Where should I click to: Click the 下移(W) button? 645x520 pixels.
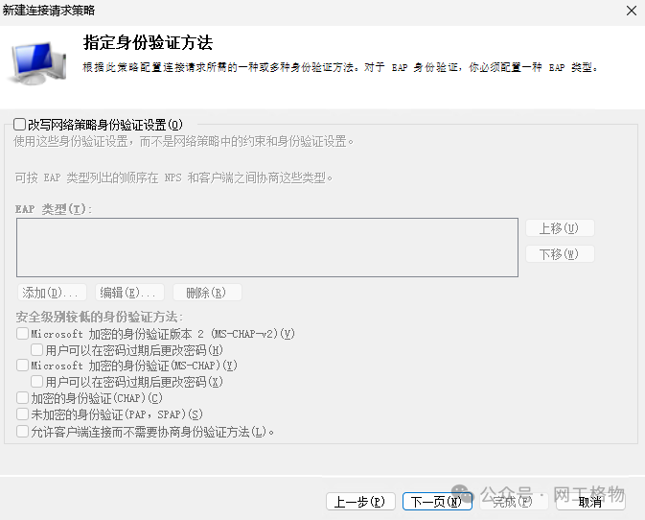pyautogui.click(x=560, y=254)
